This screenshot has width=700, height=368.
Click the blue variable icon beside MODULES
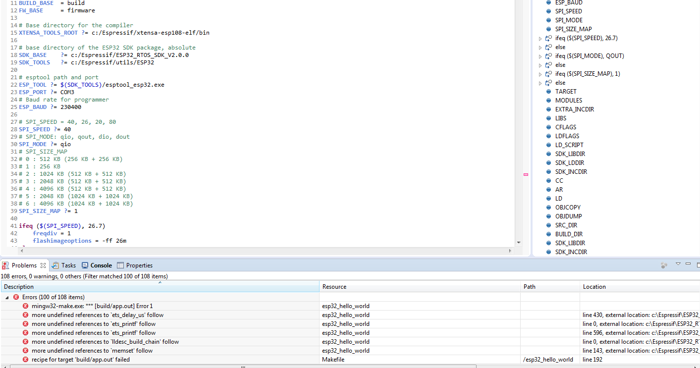click(x=548, y=101)
